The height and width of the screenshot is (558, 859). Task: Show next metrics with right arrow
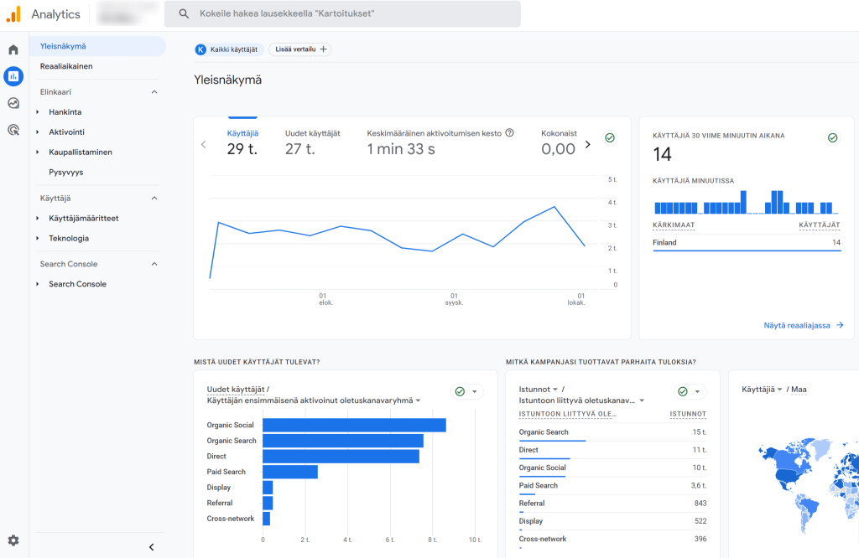pos(587,144)
